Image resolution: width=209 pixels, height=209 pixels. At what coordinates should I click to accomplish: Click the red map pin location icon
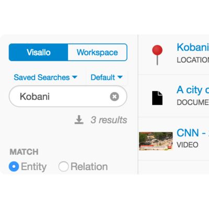(157, 55)
